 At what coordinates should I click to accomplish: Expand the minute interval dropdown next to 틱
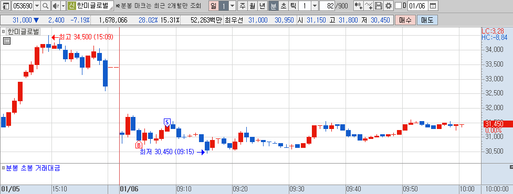pyautogui.click(x=315, y=6)
